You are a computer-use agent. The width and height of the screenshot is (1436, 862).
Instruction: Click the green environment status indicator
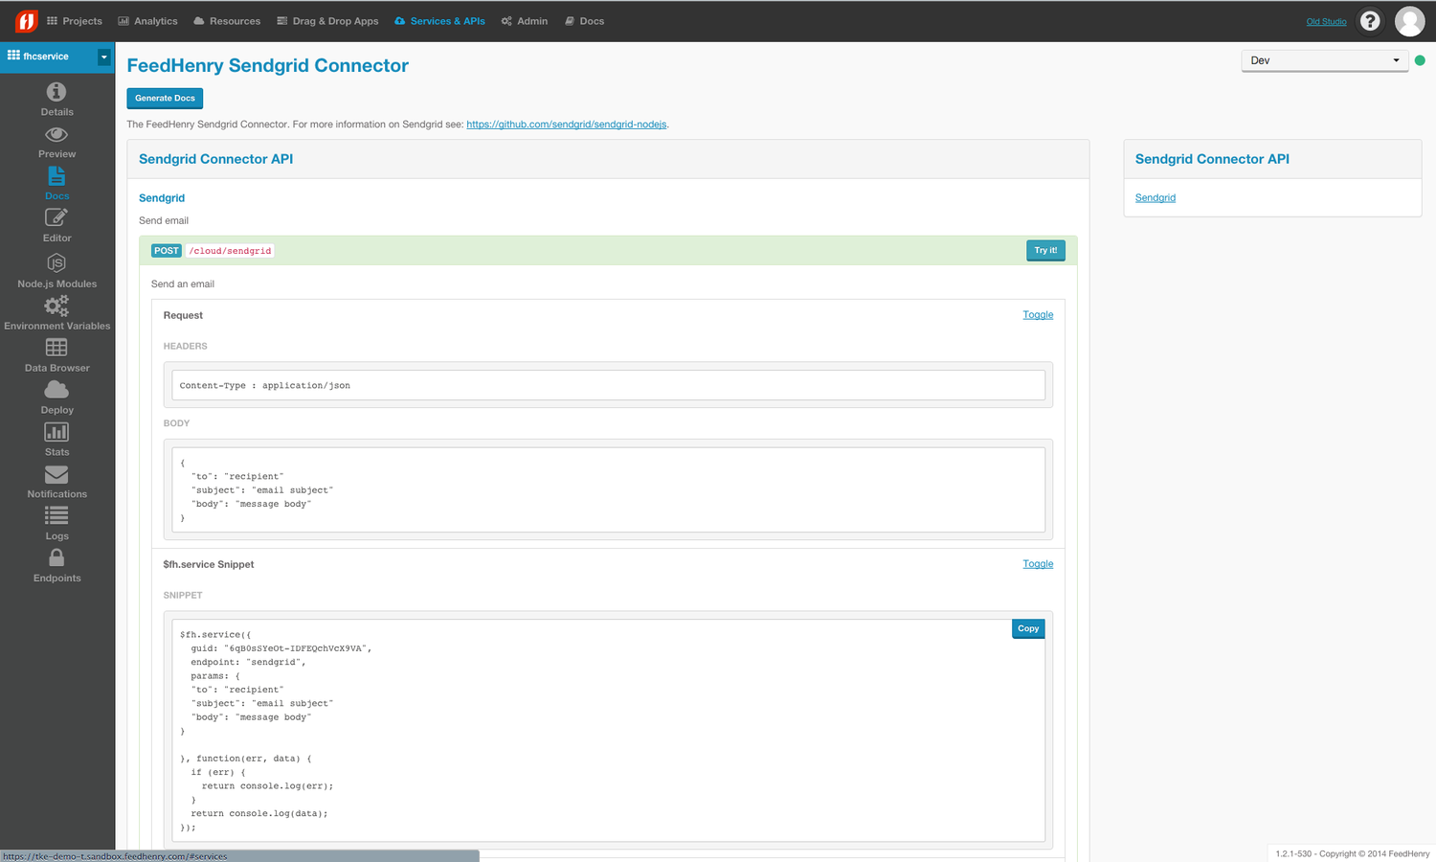pyautogui.click(x=1420, y=60)
